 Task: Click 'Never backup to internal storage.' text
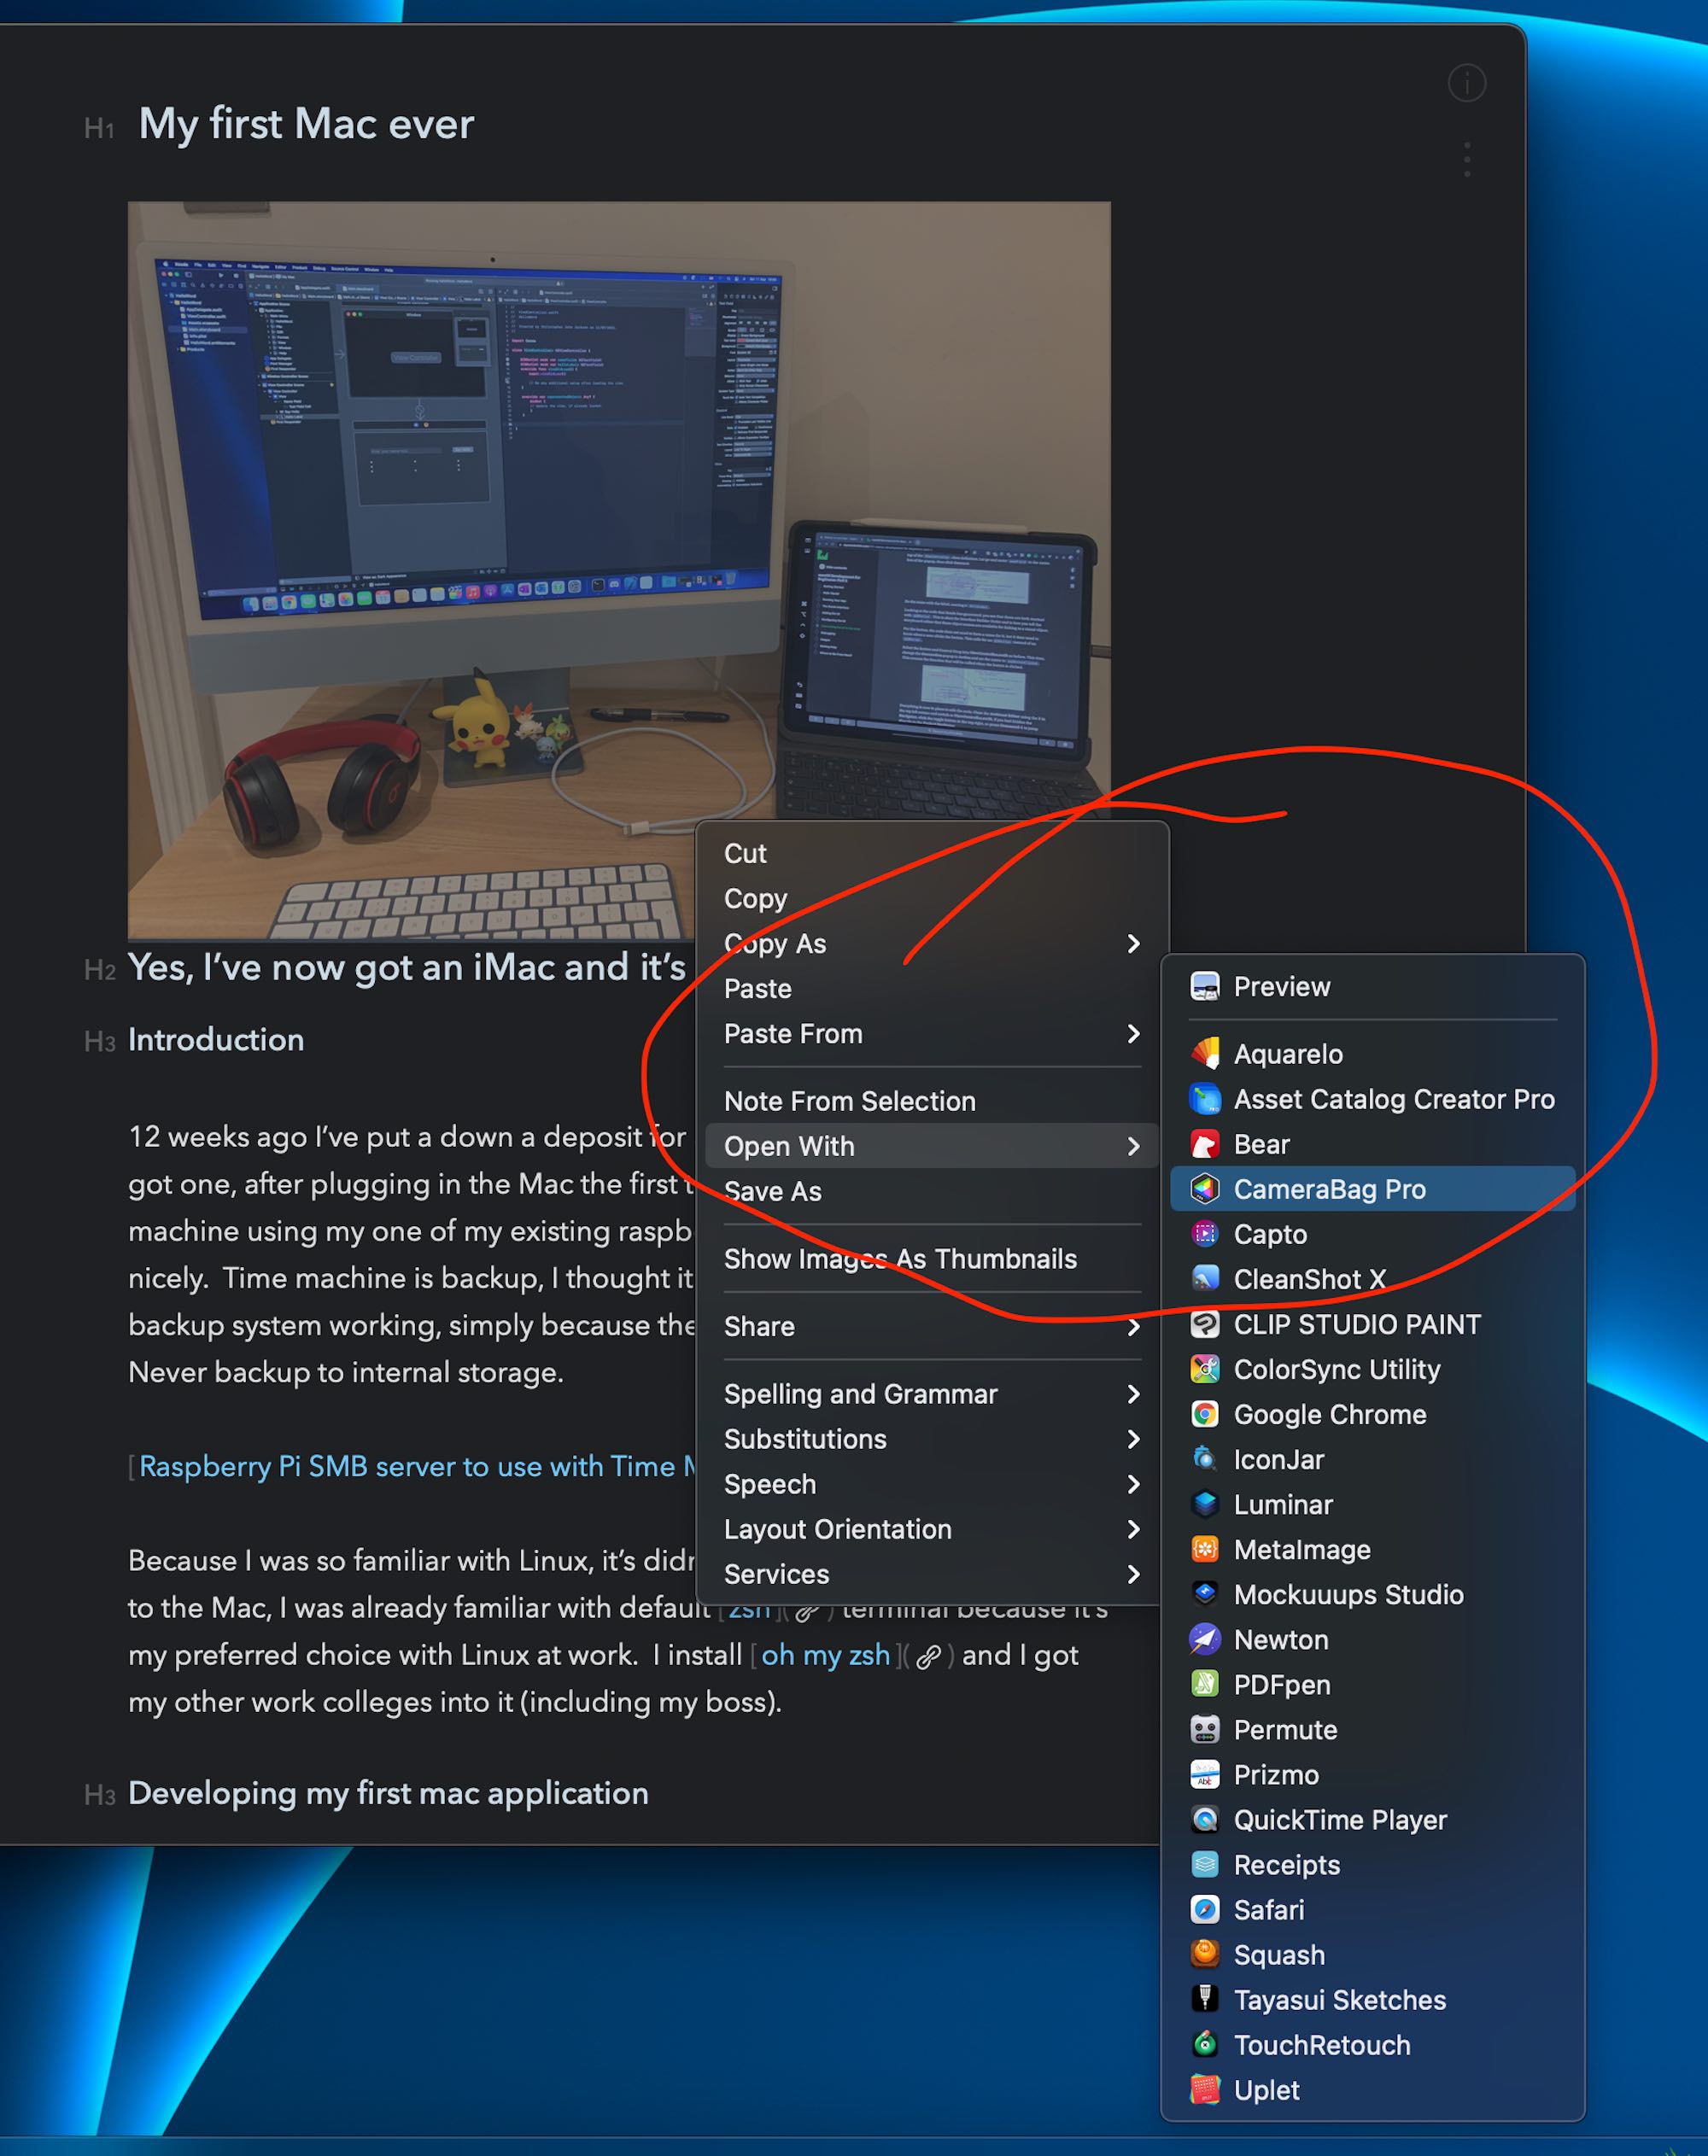346,1372
